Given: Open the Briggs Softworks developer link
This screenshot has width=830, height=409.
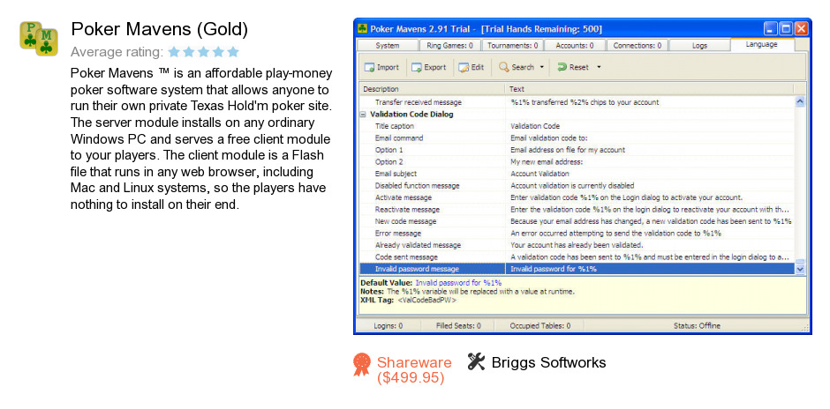Looking at the screenshot, I should coord(549,362).
